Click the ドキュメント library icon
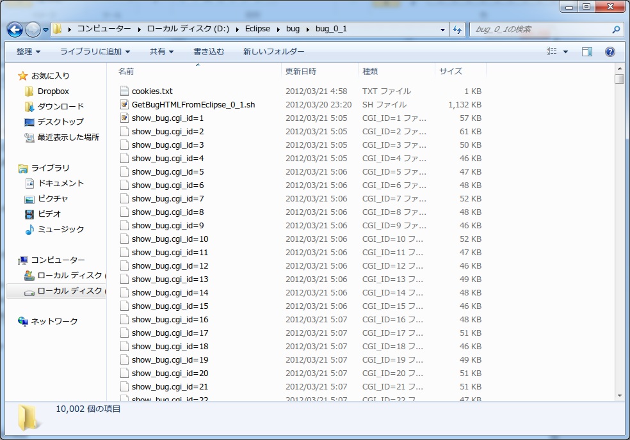This screenshot has width=630, height=440. coord(29,184)
